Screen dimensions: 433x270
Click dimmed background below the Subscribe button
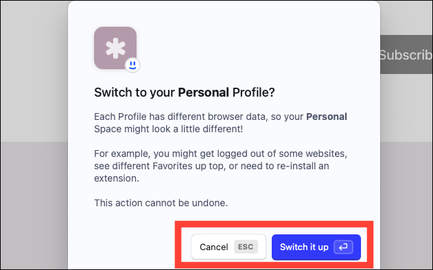tap(406, 165)
